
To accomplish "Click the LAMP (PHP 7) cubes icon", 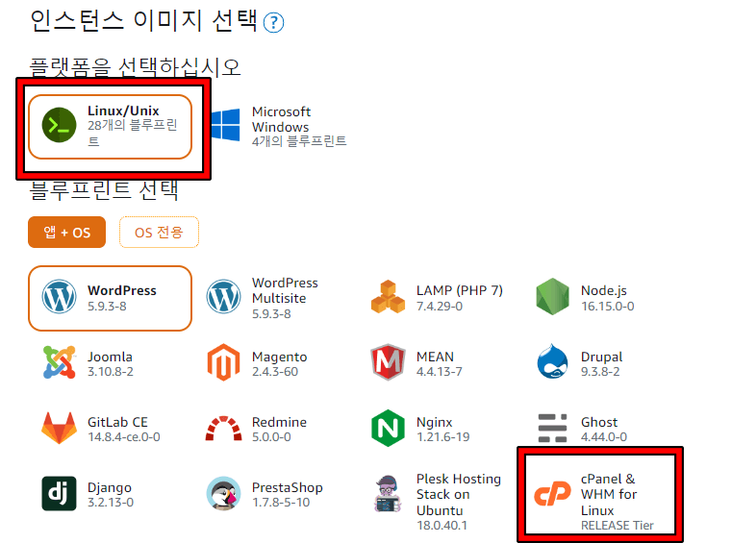I will (x=388, y=297).
